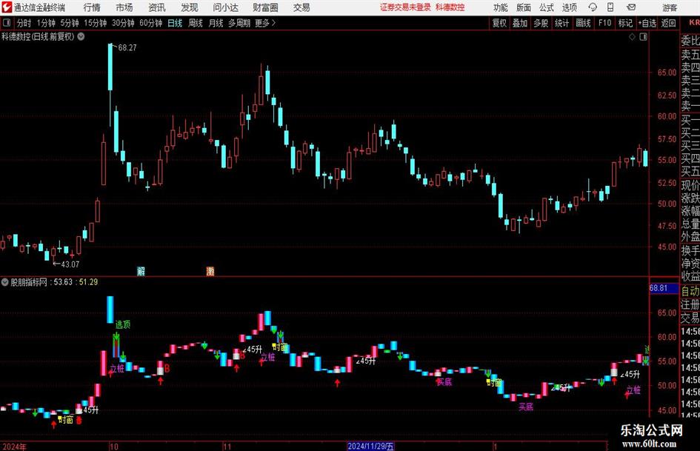Viewport: 700px width, 451px height.
Task: Click the 返回 back button
Action: 668,23
